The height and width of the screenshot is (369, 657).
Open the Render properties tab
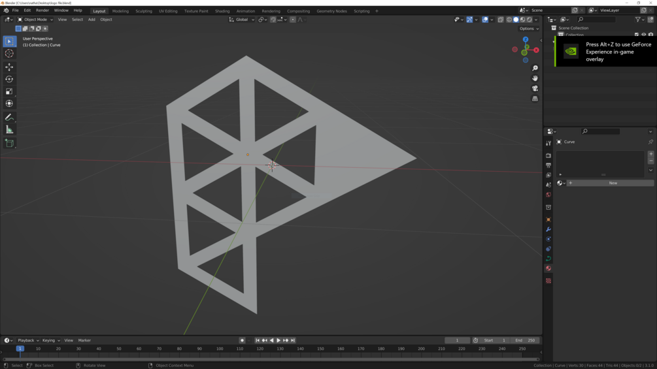pyautogui.click(x=548, y=155)
